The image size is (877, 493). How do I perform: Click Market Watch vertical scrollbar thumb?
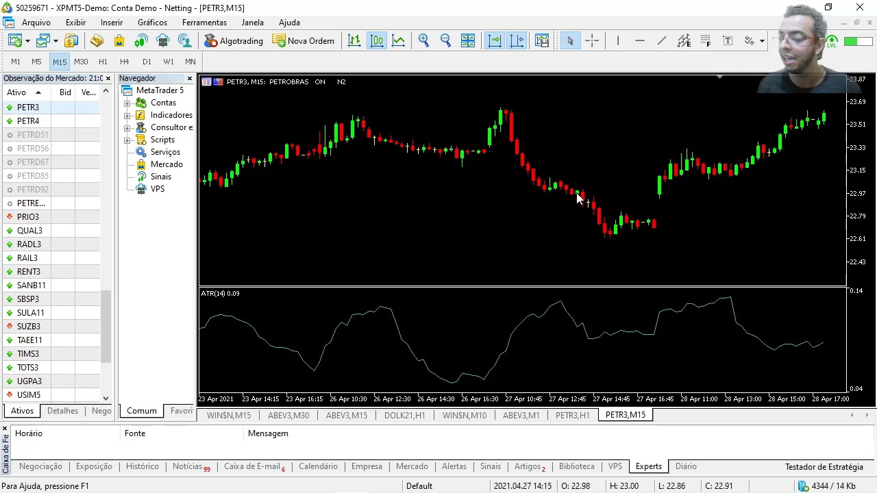point(106,327)
